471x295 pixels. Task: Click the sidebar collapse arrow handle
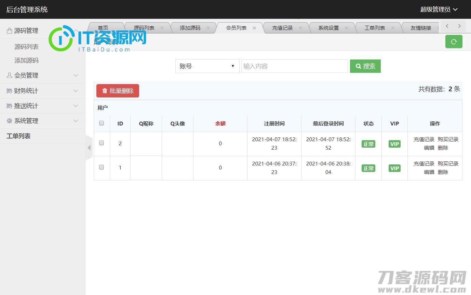(x=89, y=148)
